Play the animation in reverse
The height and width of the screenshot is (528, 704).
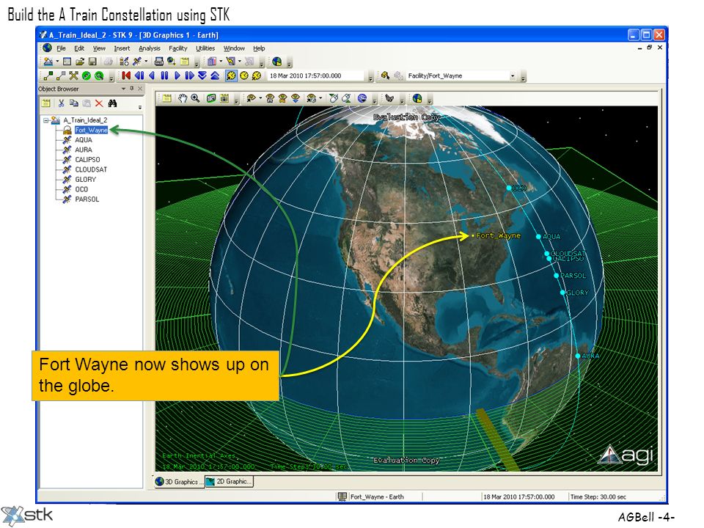(152, 76)
